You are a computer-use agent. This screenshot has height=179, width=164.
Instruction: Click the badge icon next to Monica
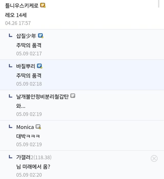click(x=38, y=127)
